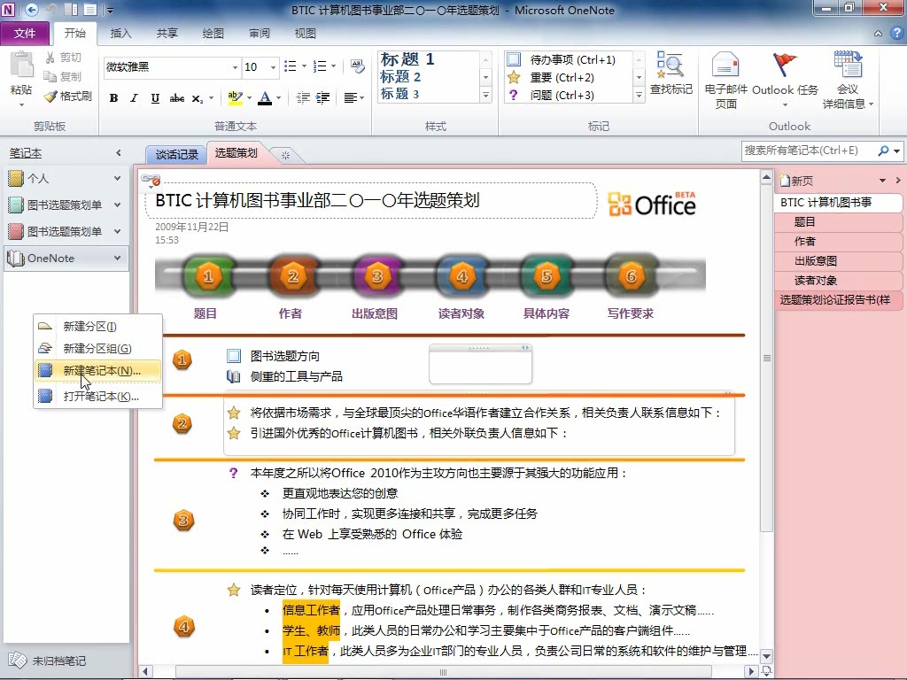This screenshot has width=907, height=680.
Task: Insert 会议详细信息 meeting details
Action: tap(849, 80)
